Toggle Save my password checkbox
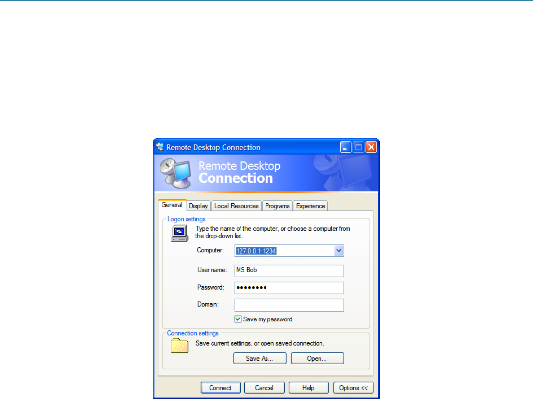Image resolution: width=533 pixels, height=399 pixels. [238, 319]
